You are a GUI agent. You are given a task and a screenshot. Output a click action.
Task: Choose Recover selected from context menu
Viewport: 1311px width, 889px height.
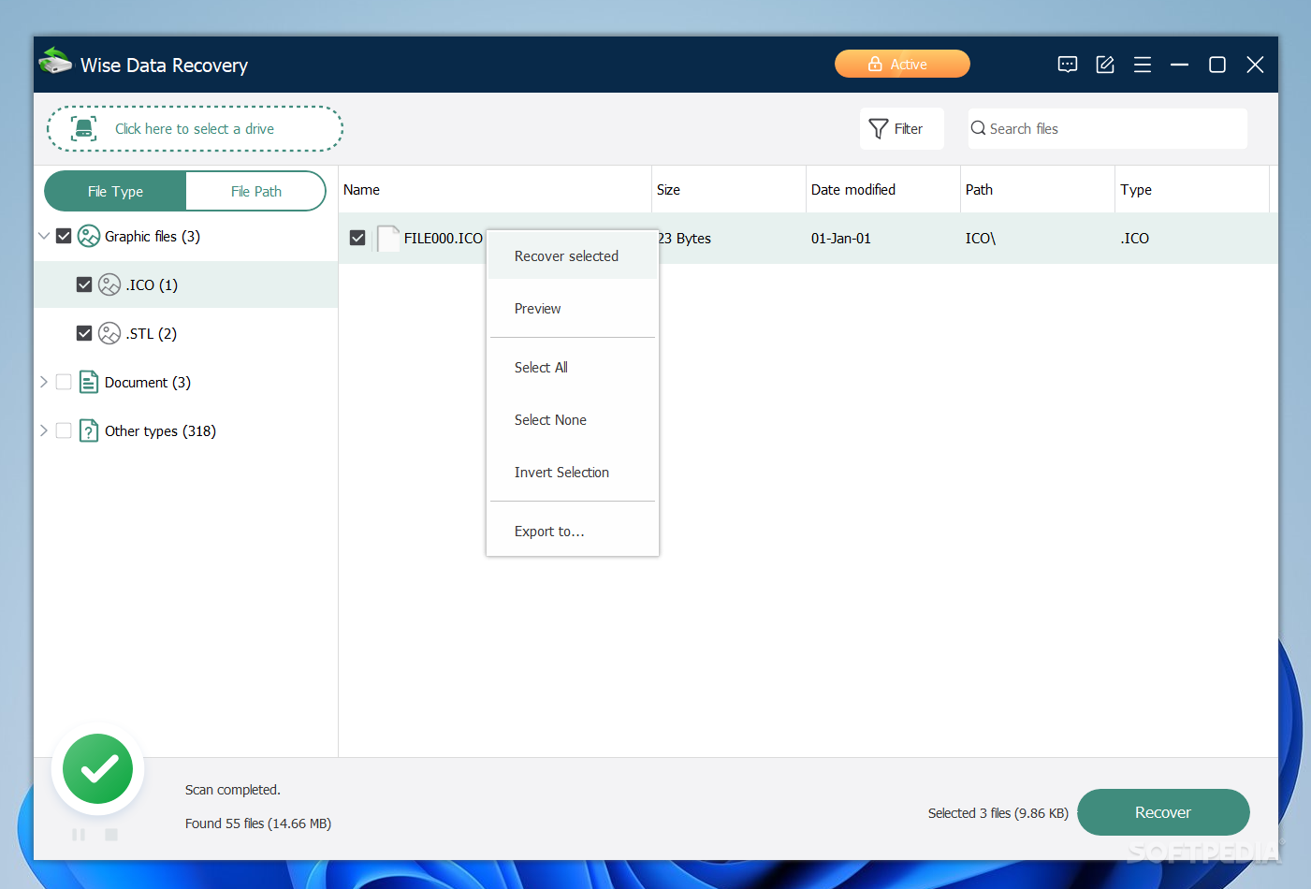[x=573, y=256]
